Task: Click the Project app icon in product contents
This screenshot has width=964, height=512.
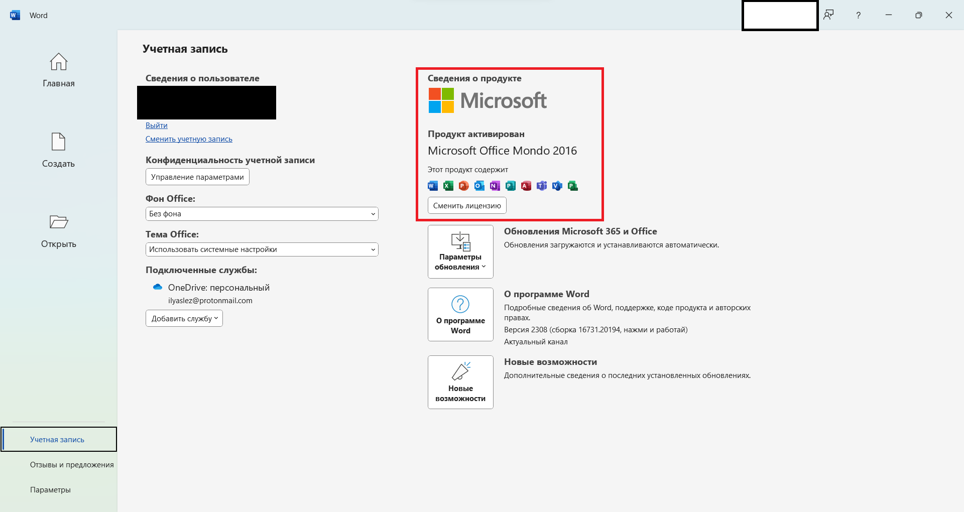Action: tap(573, 186)
